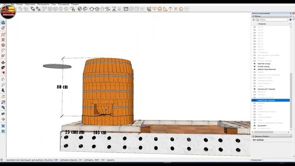Open the Расширения menu
The height and width of the screenshot is (166, 295).
point(64,4)
